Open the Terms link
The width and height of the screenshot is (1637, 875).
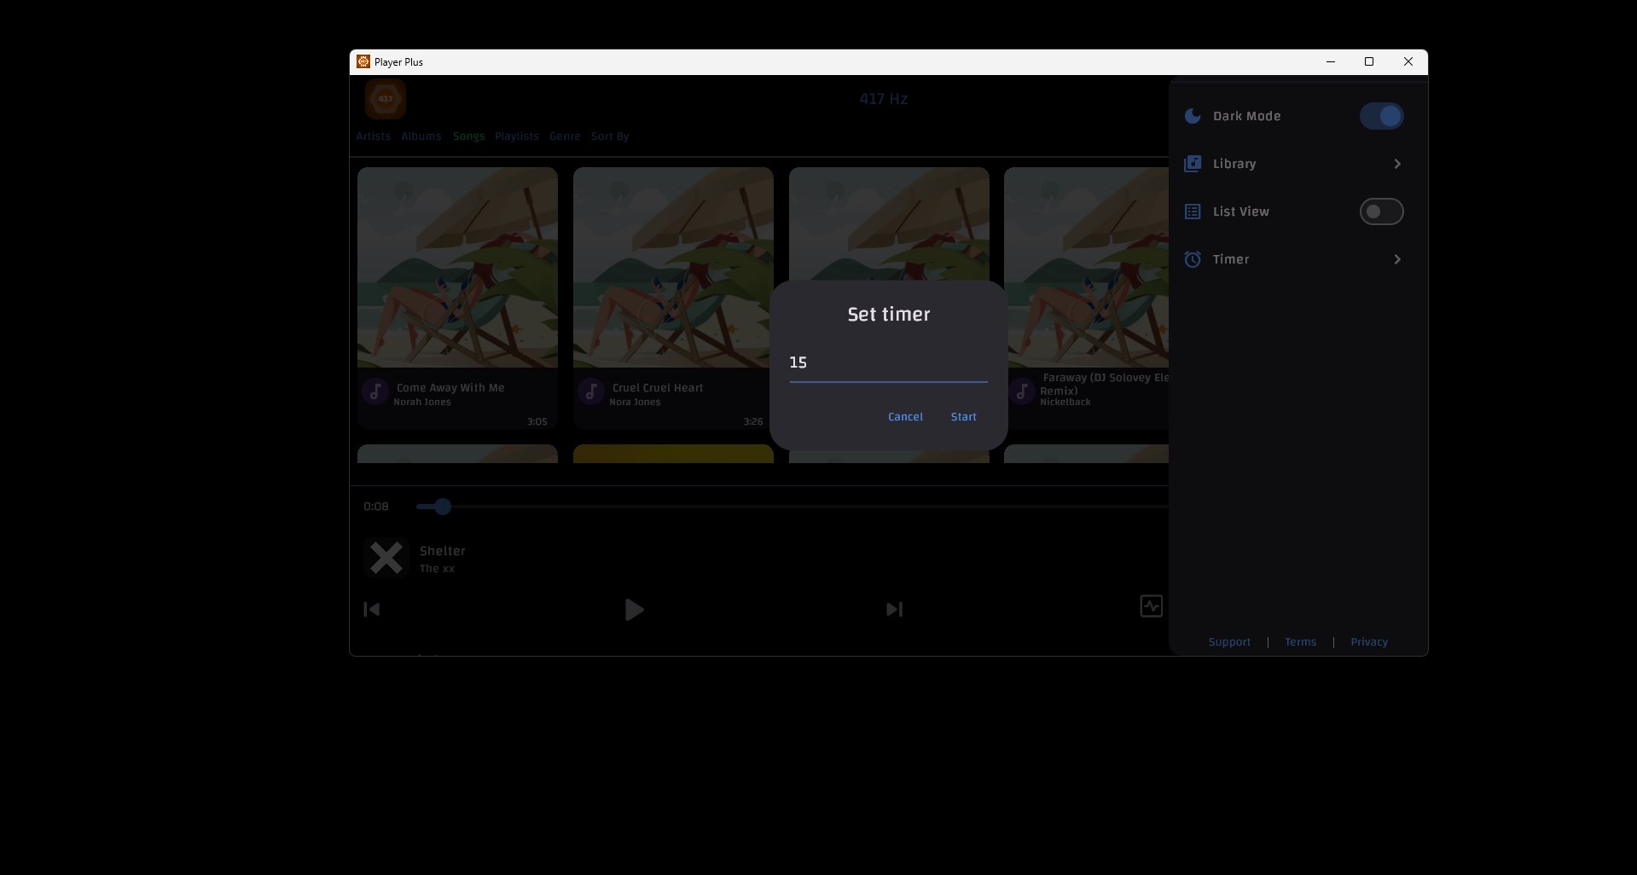[x=1300, y=642]
